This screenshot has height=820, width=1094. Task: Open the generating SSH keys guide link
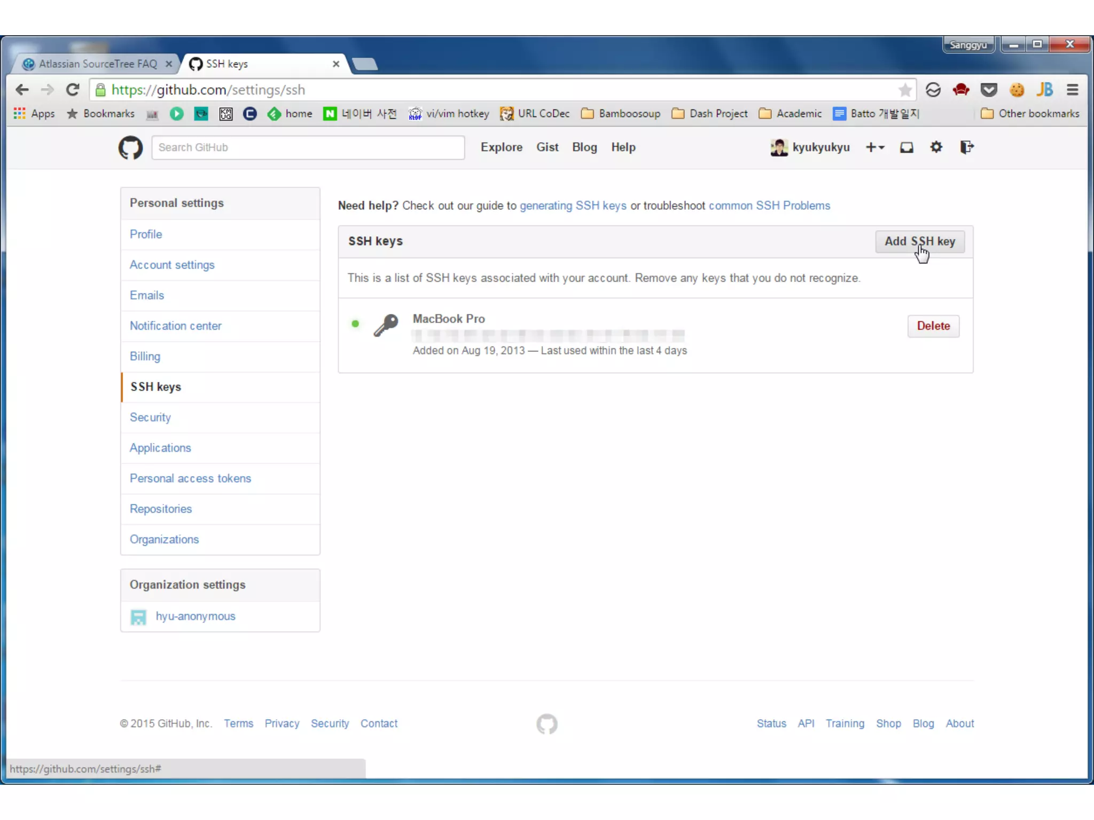click(573, 206)
